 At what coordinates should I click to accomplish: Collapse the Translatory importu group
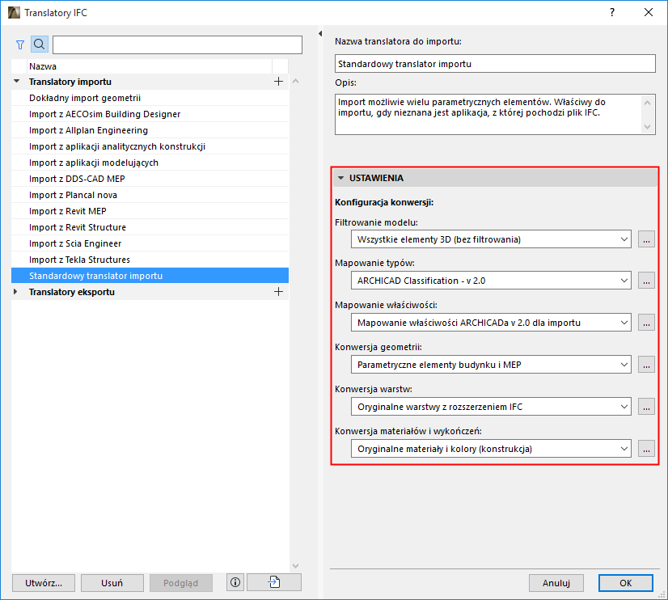point(17,82)
